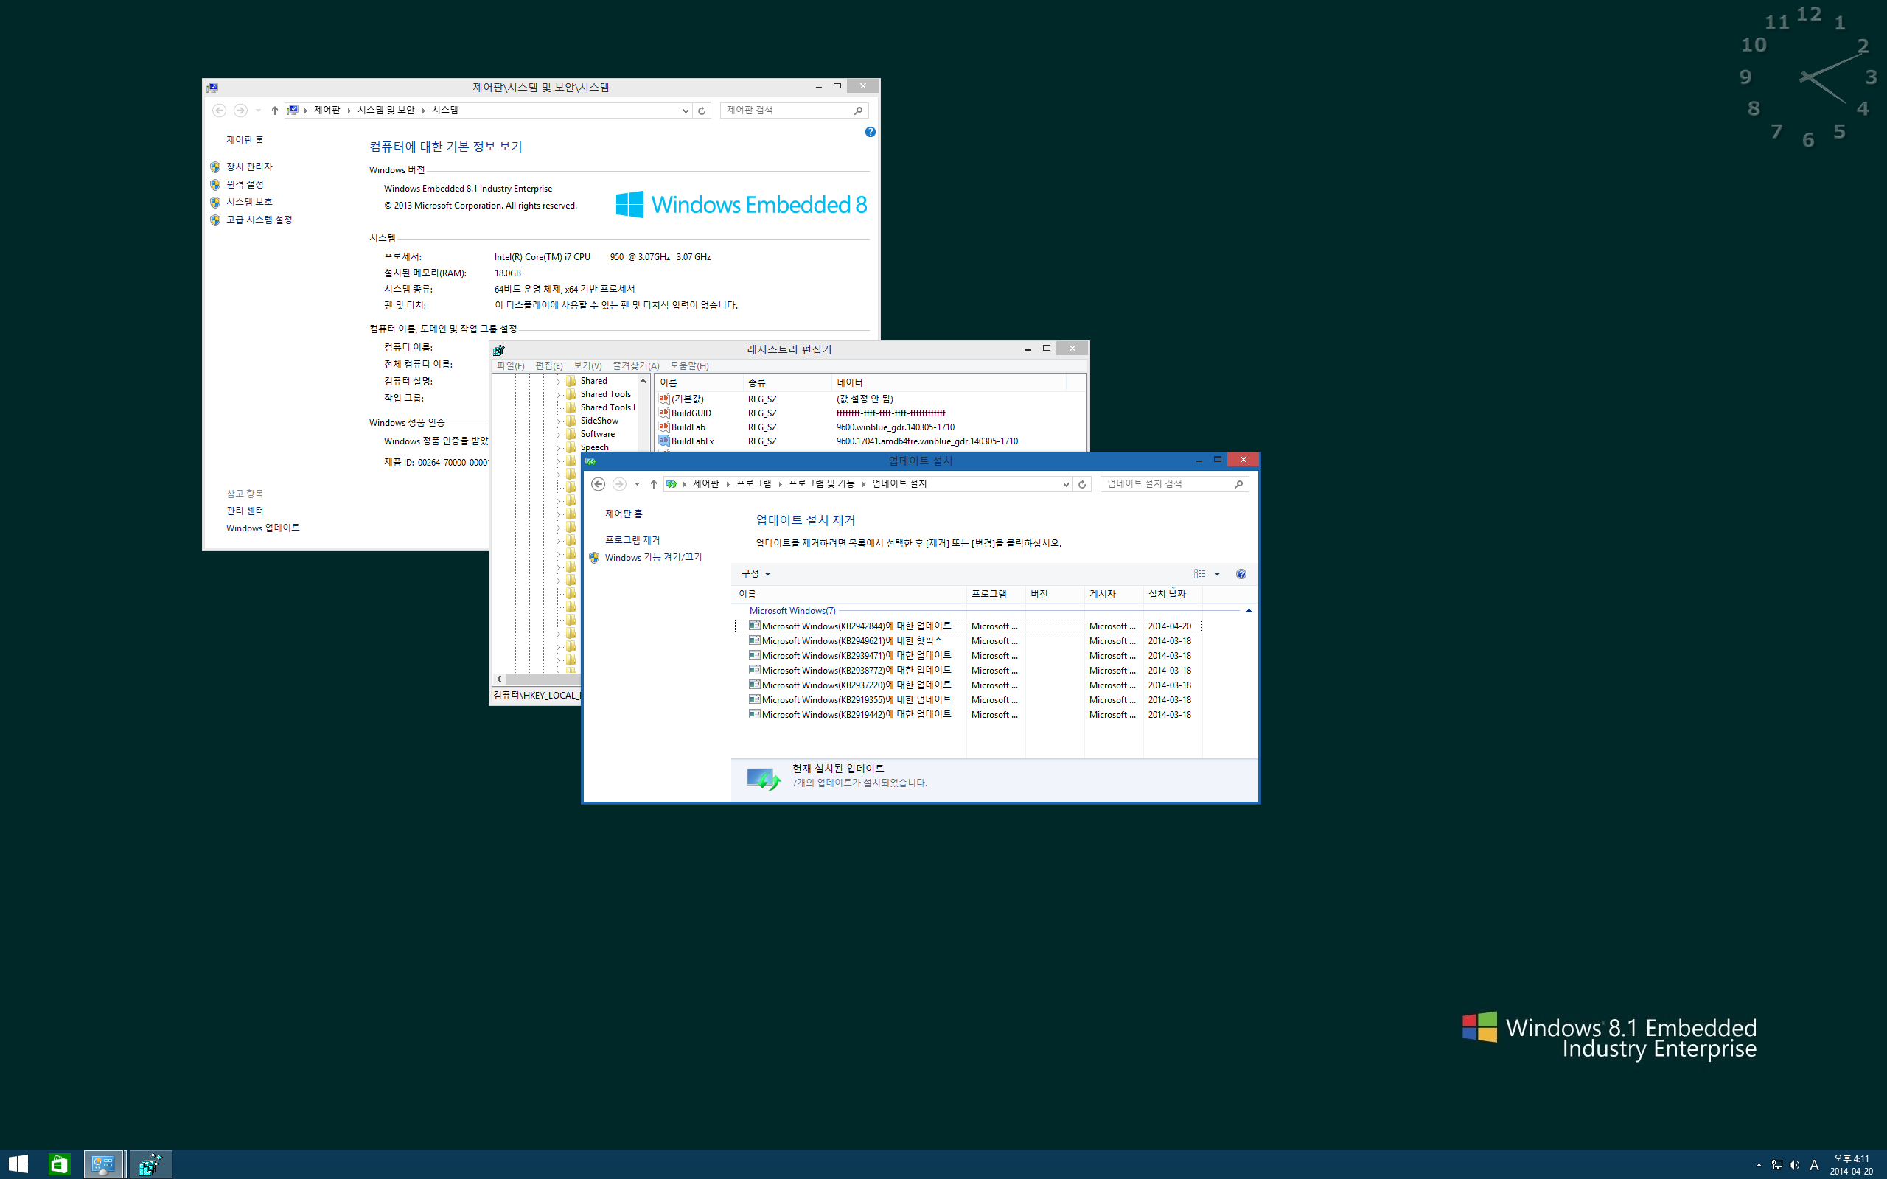The height and width of the screenshot is (1179, 1887).
Task: Open Favorites menu in Registry Editor
Action: 635,365
